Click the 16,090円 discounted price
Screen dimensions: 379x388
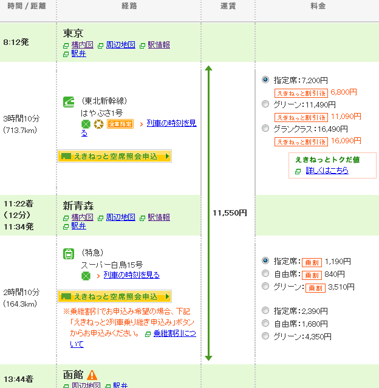pyautogui.click(x=346, y=141)
